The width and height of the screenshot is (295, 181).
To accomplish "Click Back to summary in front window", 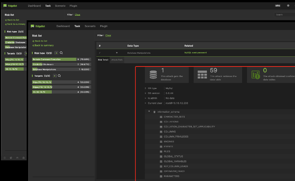I will coord(43,45).
